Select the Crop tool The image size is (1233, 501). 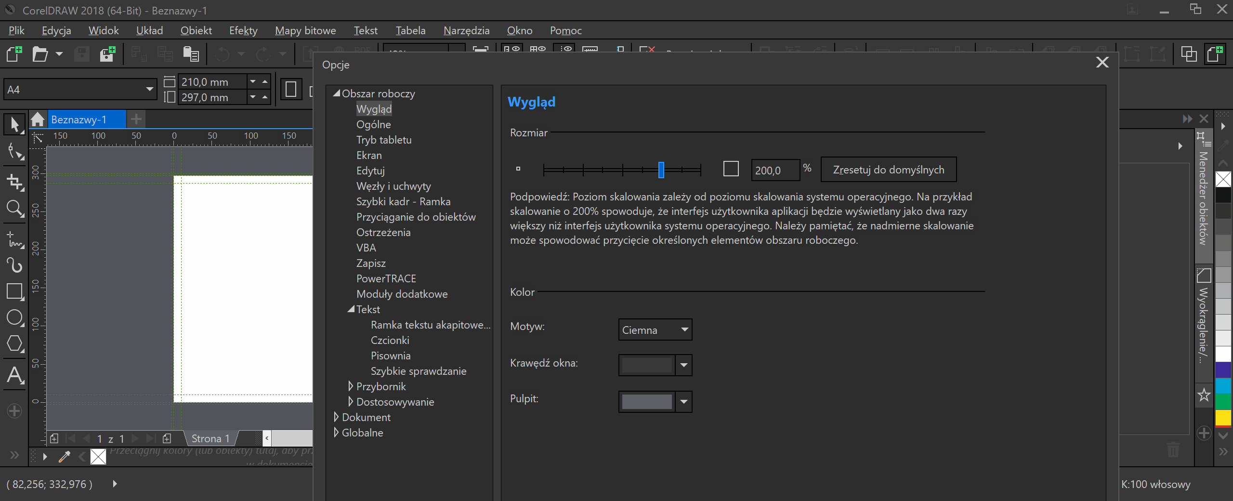[14, 182]
